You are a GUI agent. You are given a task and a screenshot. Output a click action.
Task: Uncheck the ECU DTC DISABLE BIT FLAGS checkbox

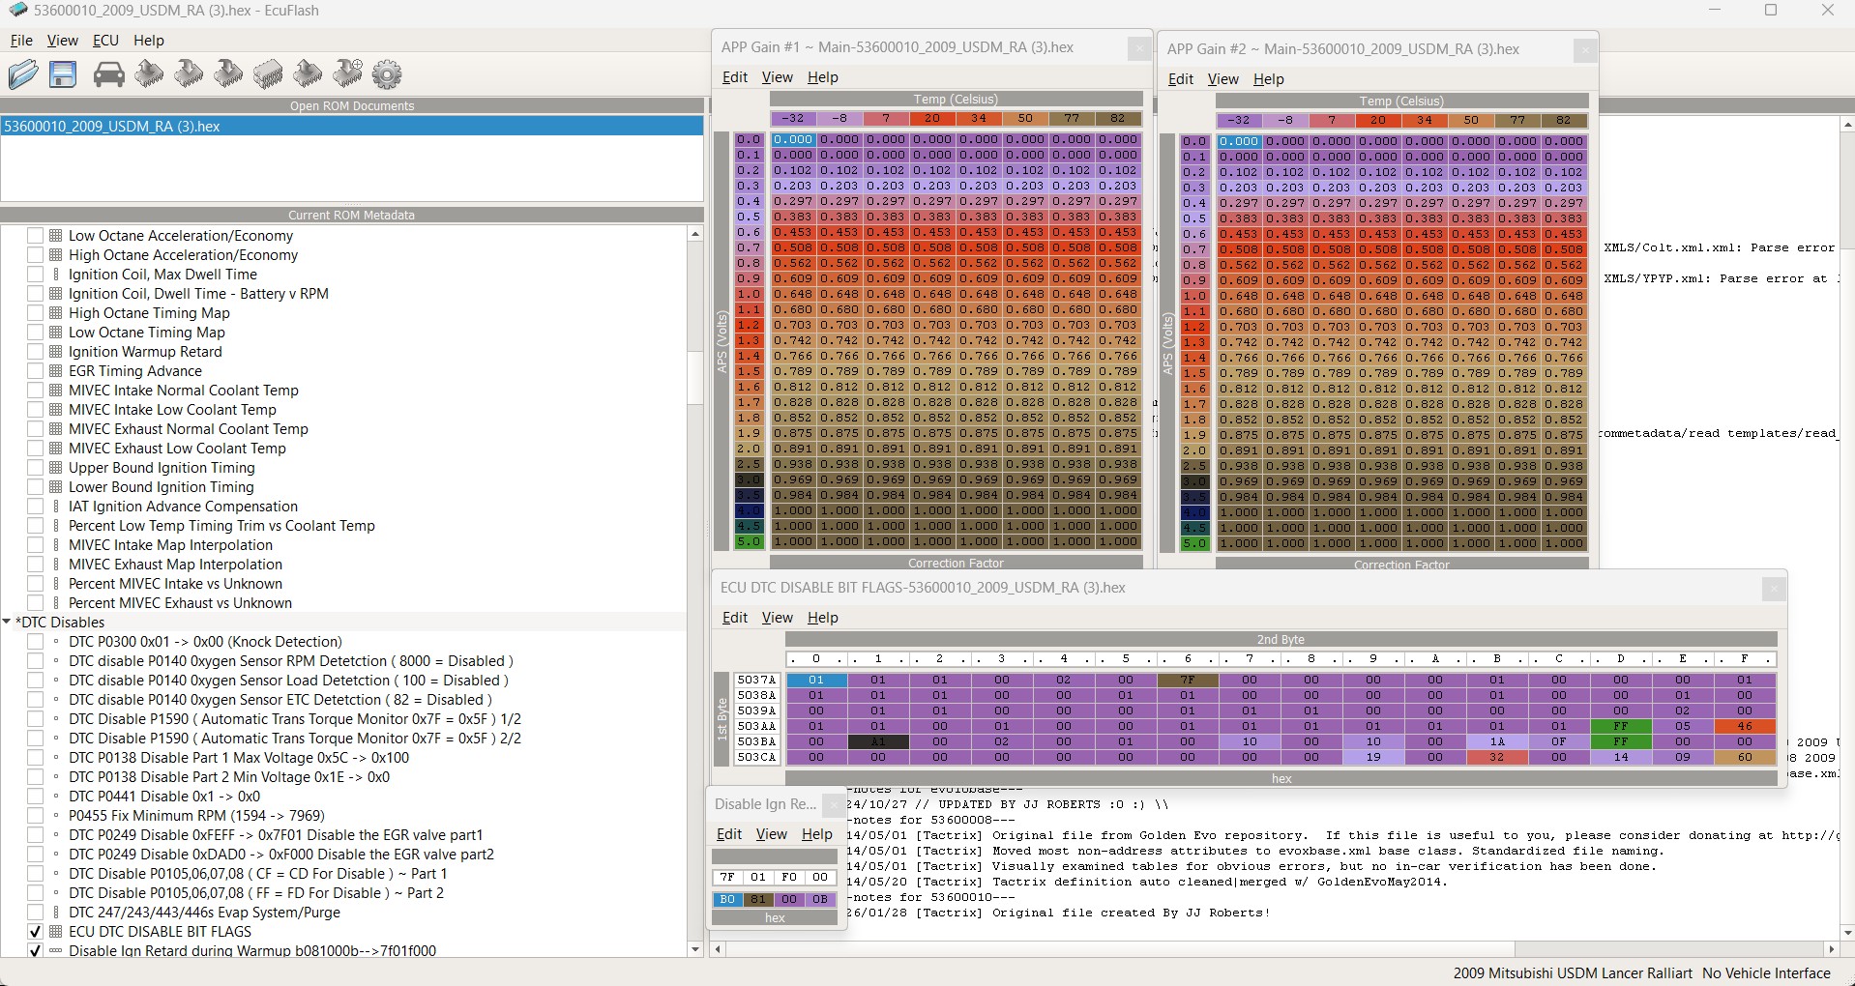[x=36, y=932]
